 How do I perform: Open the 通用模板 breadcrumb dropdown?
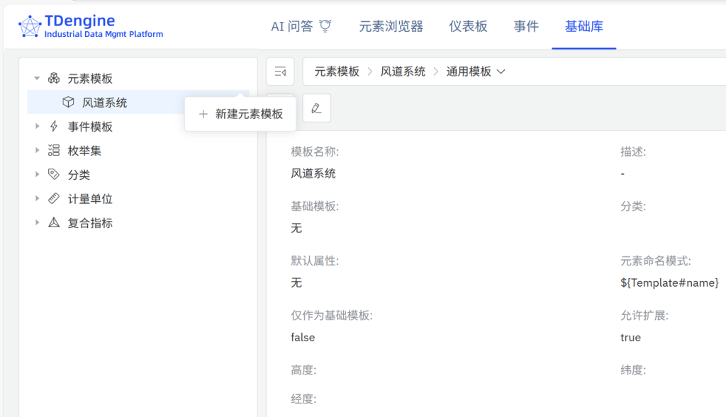pyautogui.click(x=499, y=72)
